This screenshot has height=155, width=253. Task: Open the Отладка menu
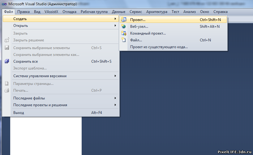69,12
